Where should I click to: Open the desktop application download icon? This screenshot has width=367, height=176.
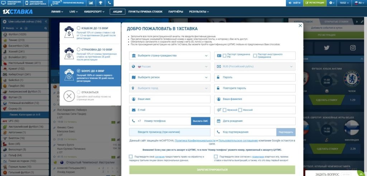[x=4, y=3]
